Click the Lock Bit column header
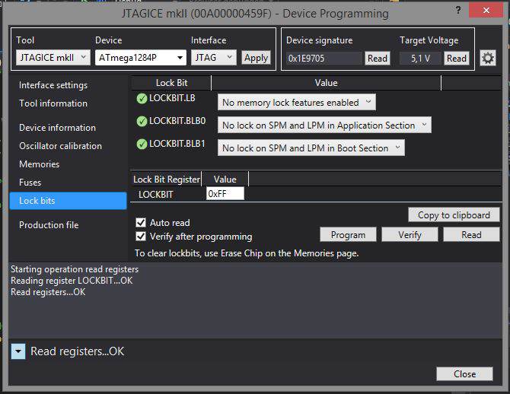The width and height of the screenshot is (510, 394). point(171,83)
